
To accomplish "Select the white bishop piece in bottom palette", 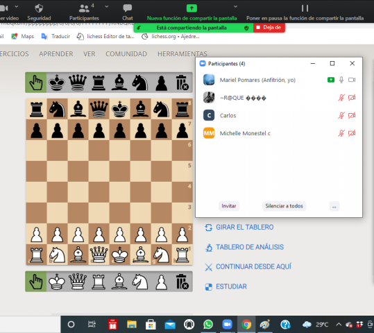I will pos(119,282).
